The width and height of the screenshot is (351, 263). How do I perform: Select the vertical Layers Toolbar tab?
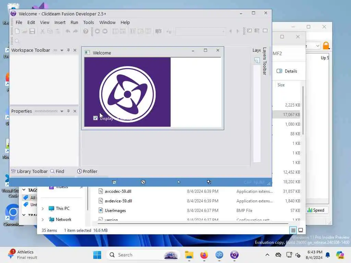click(x=265, y=61)
